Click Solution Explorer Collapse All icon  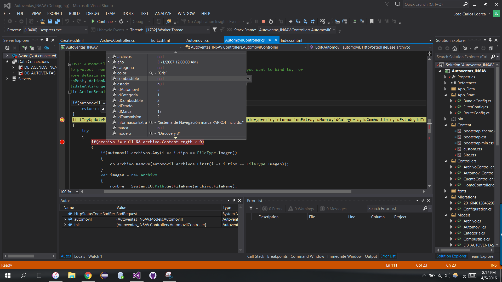[x=491, y=48]
